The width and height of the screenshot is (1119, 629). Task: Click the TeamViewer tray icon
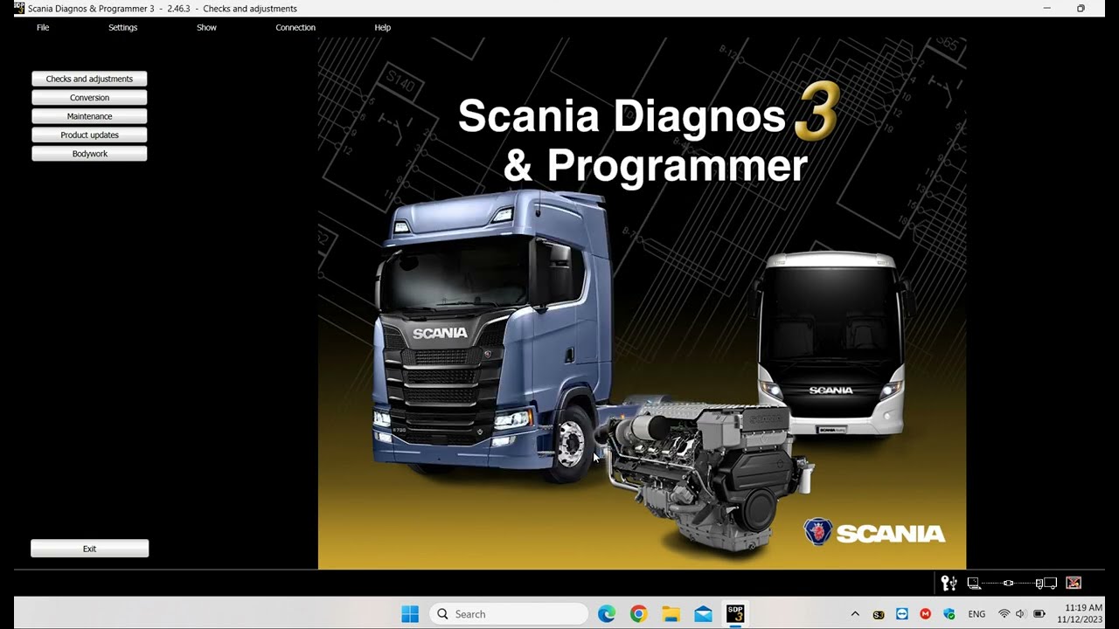click(x=902, y=614)
